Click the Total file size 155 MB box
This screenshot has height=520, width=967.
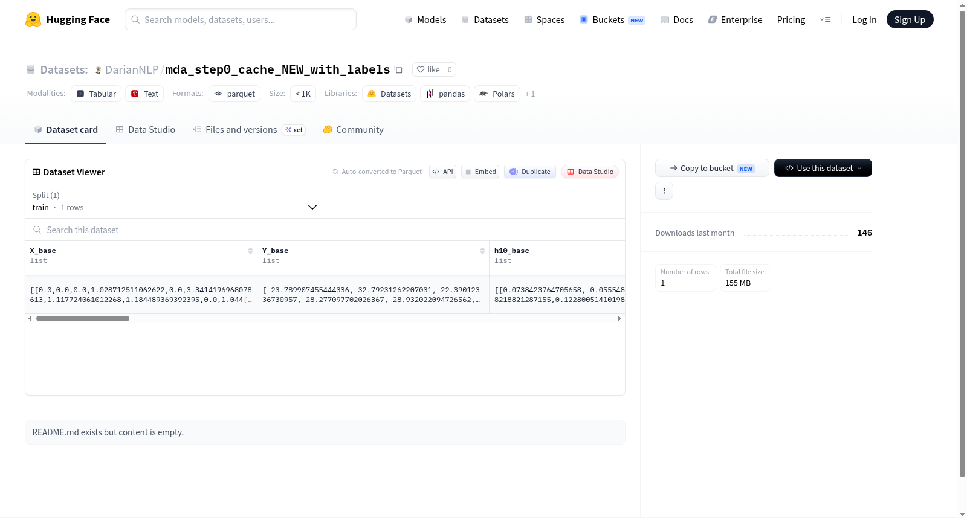tap(745, 278)
